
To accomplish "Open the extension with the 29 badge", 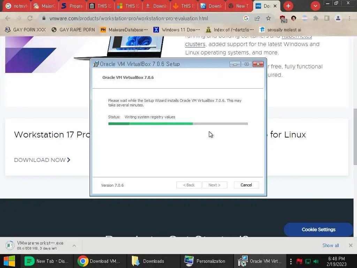I will 283,19.
